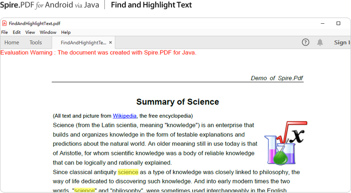The image size is (351, 193).
Task: Expand the View menu
Action: (30, 32)
